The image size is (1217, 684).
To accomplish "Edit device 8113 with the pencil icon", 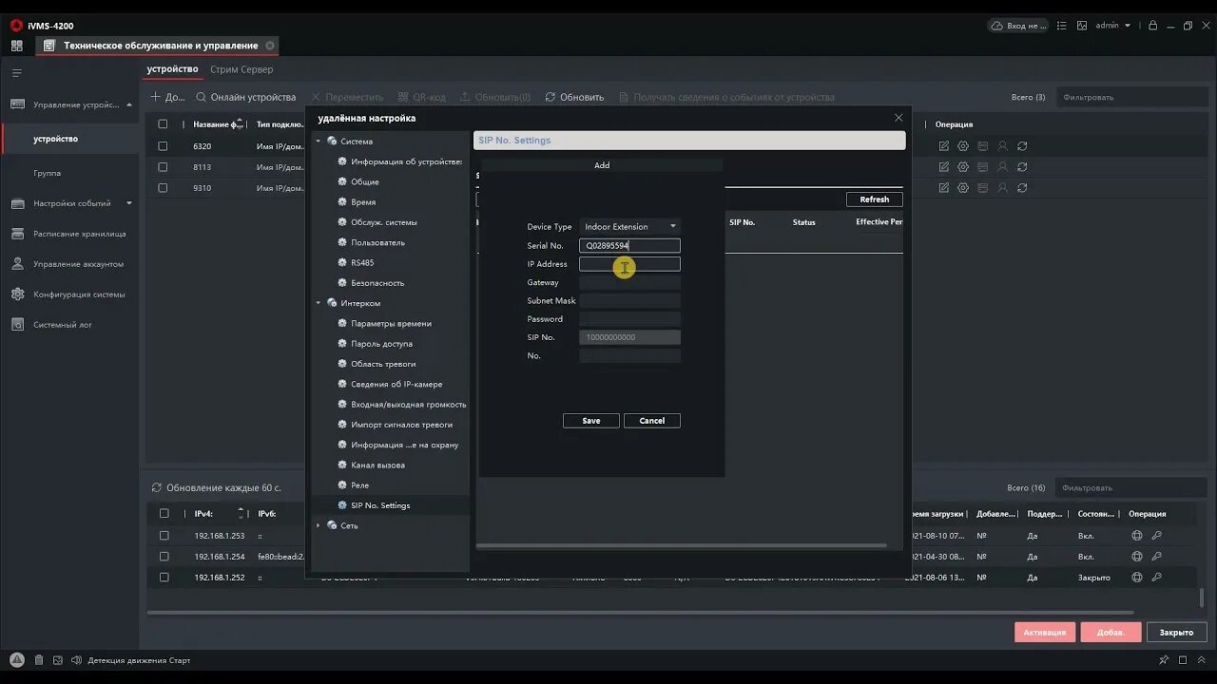I will coord(943,167).
